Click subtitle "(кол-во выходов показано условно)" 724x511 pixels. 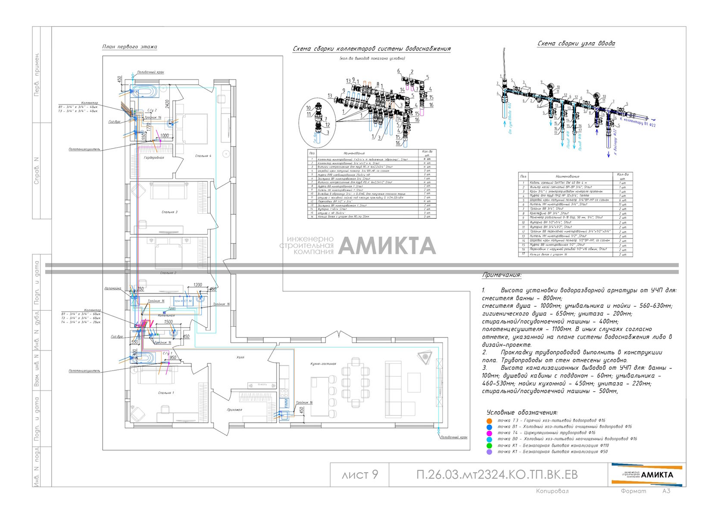[372, 58]
